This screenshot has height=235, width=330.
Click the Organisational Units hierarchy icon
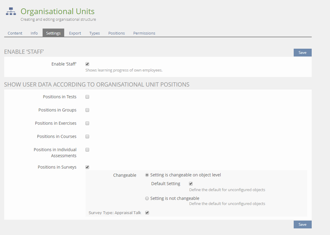click(11, 11)
